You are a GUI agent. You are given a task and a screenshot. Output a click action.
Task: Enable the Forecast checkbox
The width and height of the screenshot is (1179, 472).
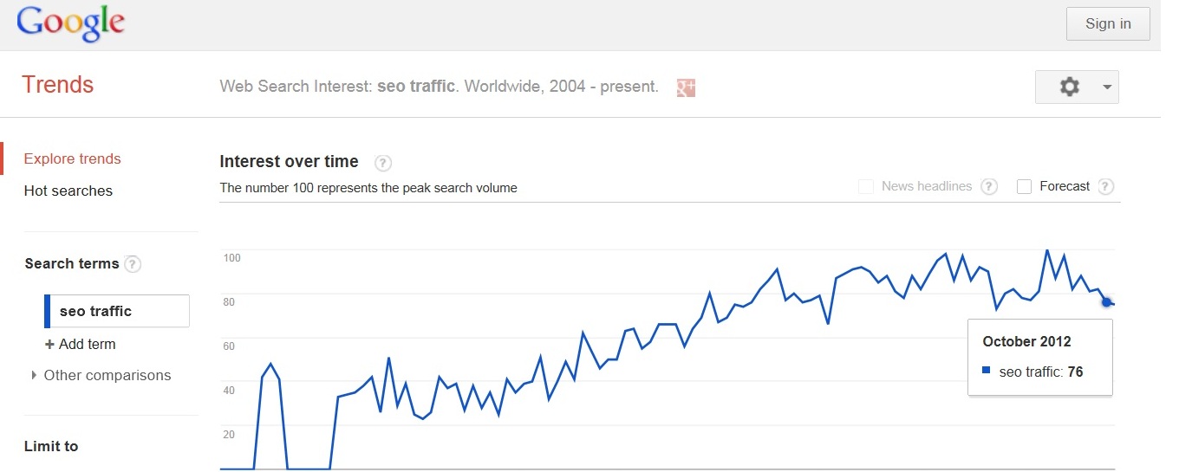pyautogui.click(x=1024, y=186)
